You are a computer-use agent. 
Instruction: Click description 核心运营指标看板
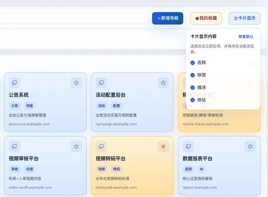tap(198, 179)
